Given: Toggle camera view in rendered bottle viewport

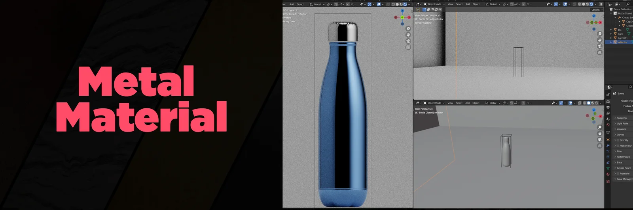Looking at the screenshot, I should click(x=408, y=41).
